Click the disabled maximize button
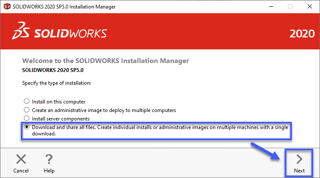The height and width of the screenshot is (178, 320). click(290, 6)
